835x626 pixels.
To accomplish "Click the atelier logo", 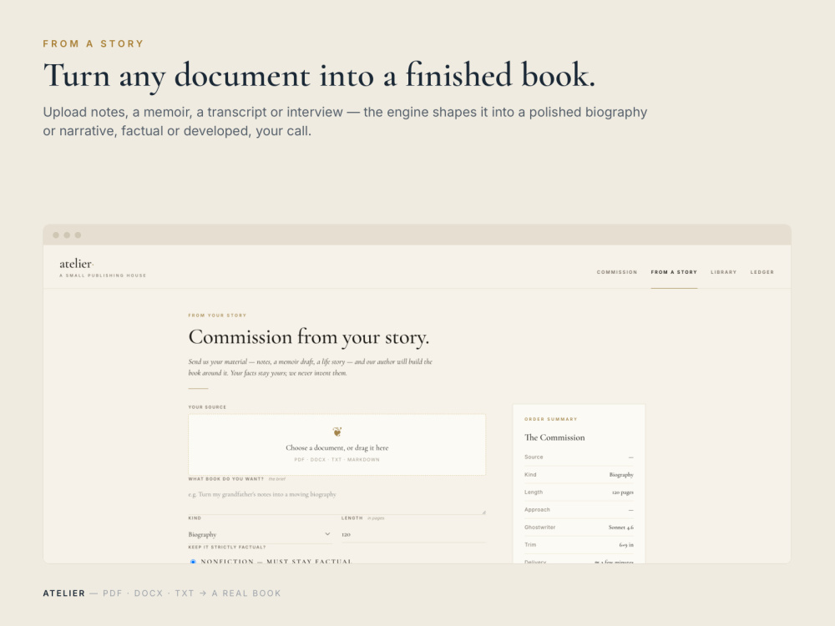I will point(76,264).
